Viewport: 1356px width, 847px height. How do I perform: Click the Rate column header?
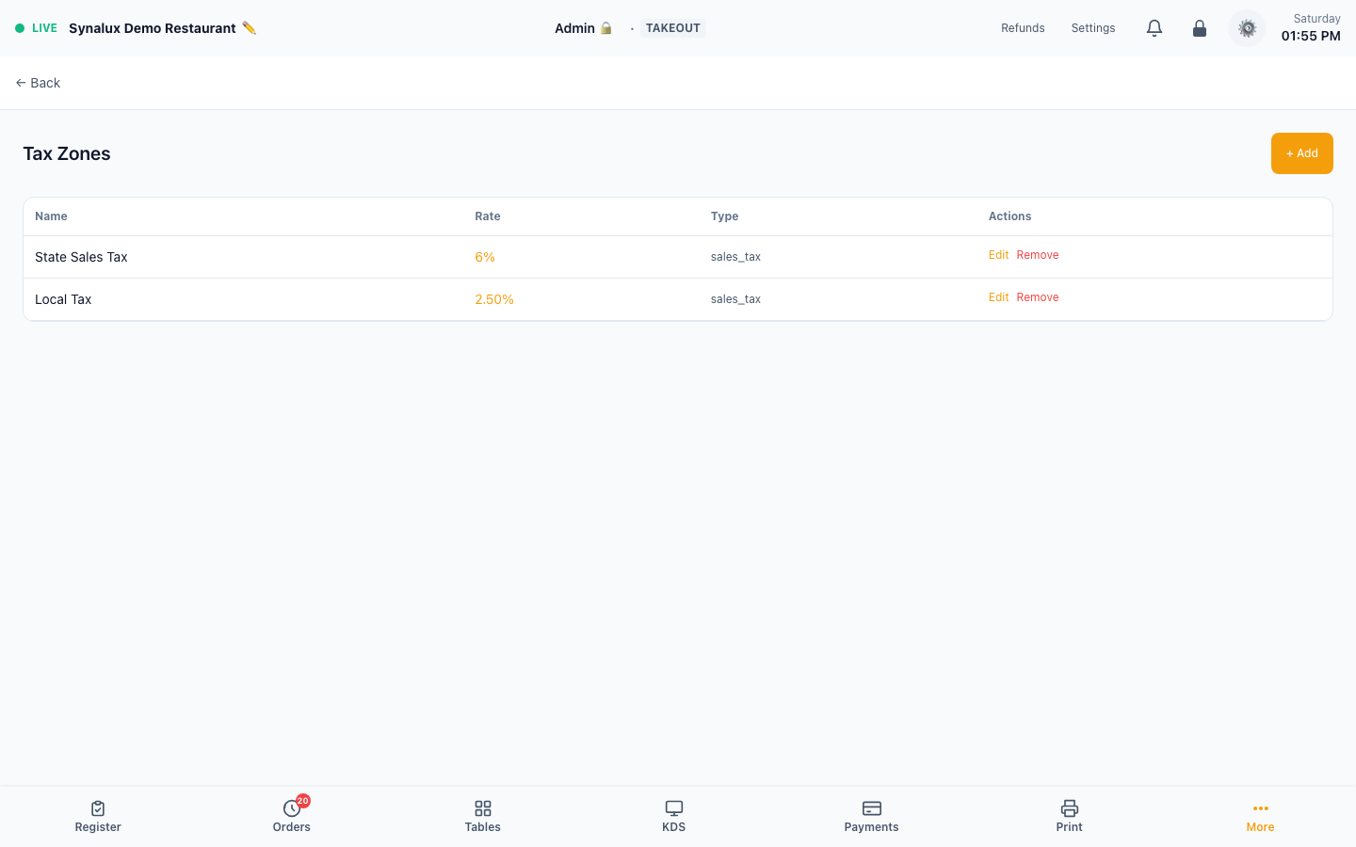point(488,216)
